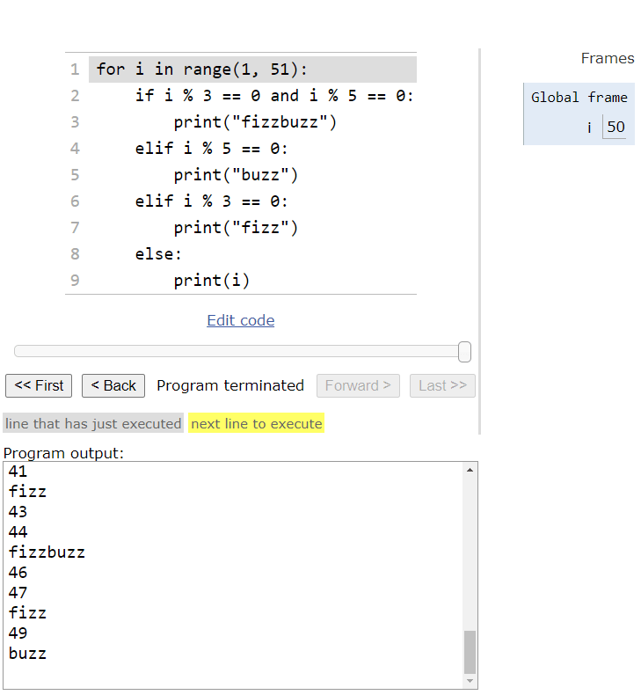
Task: Click output line '41'
Action: coord(18,472)
